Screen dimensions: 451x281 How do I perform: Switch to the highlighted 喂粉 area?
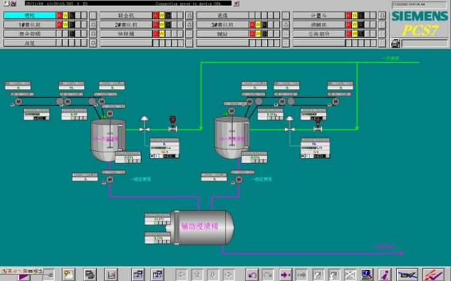point(29,15)
